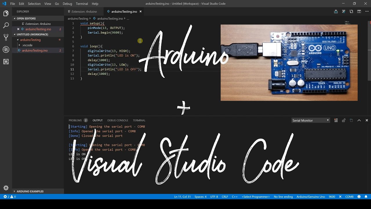Open the editor More Actions ellipsis
The image size is (371, 209).
coord(367,12)
